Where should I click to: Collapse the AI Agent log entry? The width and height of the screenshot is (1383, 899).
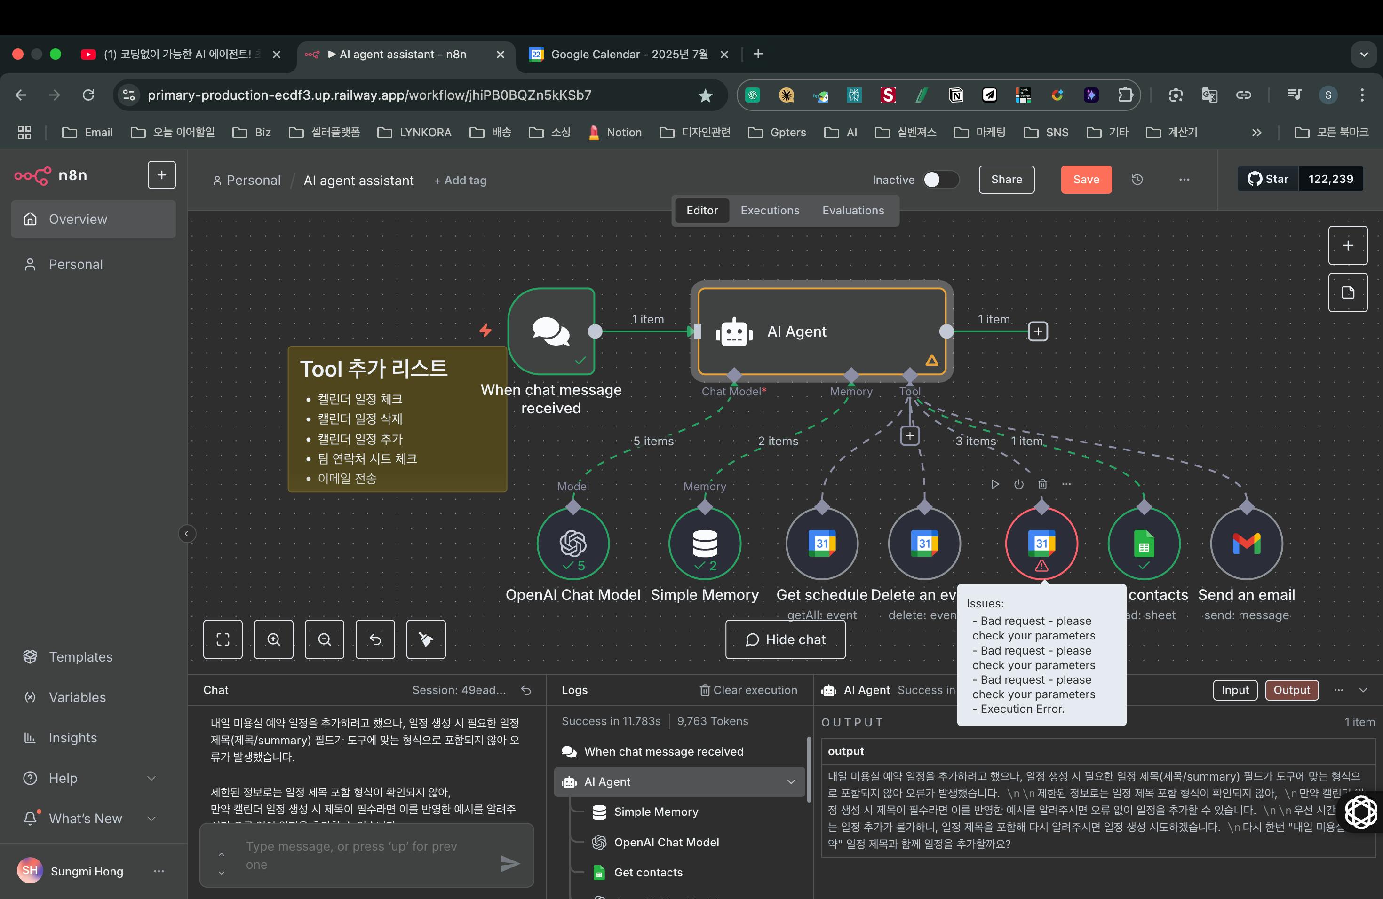pyautogui.click(x=790, y=782)
